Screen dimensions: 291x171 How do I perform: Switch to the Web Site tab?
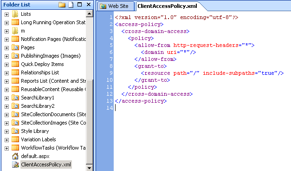(116, 6)
